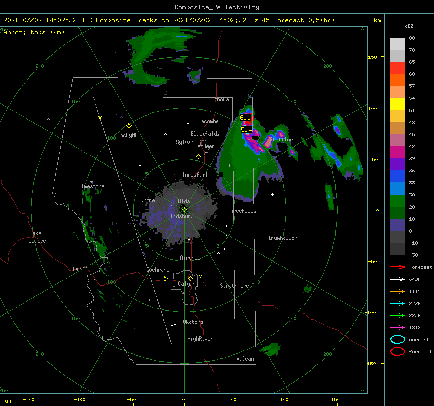Click the radar site diamond at map center
This screenshot has width=434, height=406.
pyautogui.click(x=184, y=210)
